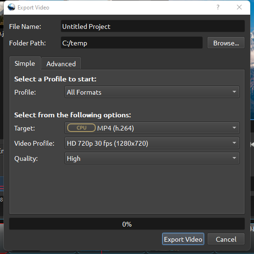254x254 pixels.
Task: Click the question mark help icon
Action: 218,7
